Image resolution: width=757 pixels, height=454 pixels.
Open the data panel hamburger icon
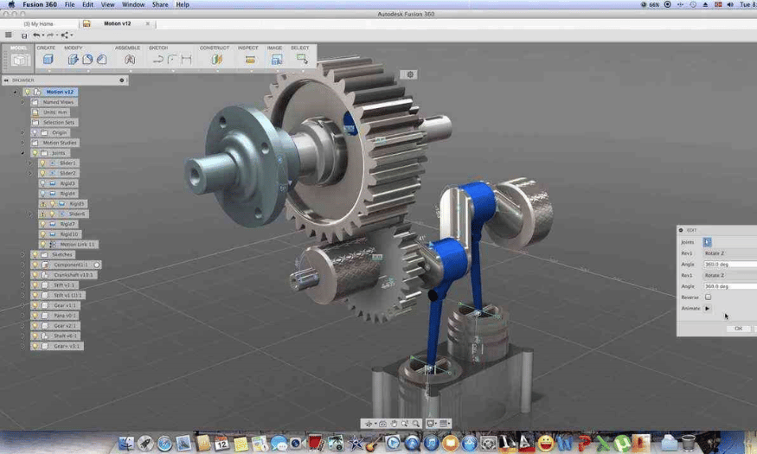(8, 35)
